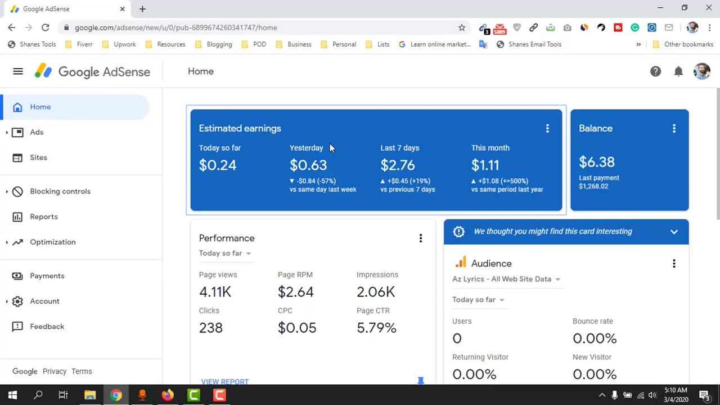Click the Reports chart icon
Screen dimensions: 720x405
tap(17, 217)
